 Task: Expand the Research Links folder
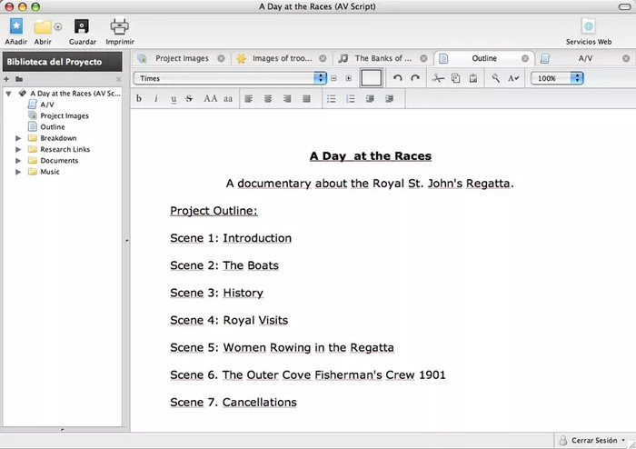tap(18, 149)
